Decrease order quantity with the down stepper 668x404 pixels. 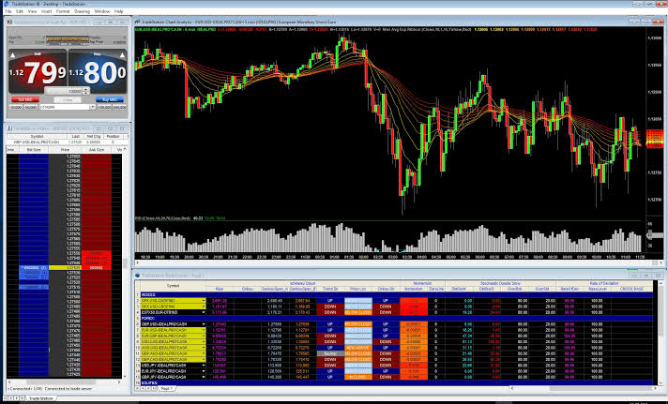click(x=86, y=93)
